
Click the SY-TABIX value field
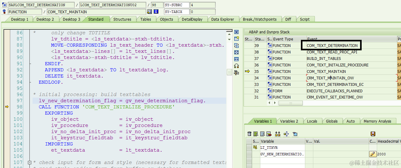(x=203, y=12)
